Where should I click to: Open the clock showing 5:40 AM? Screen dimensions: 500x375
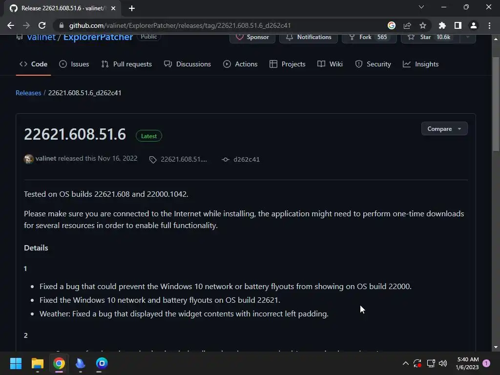click(x=467, y=363)
